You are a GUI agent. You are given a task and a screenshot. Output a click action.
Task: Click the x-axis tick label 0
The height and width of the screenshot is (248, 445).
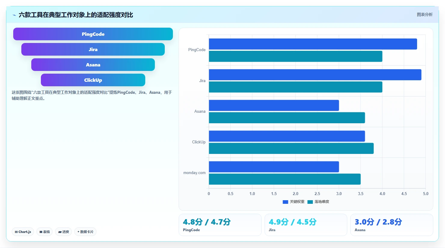coord(209,194)
